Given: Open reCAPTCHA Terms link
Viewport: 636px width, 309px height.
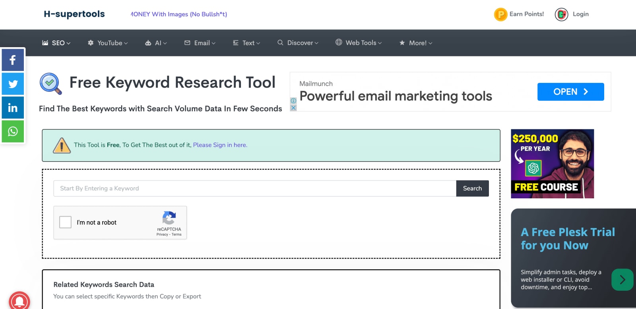Looking at the screenshot, I should click(176, 234).
